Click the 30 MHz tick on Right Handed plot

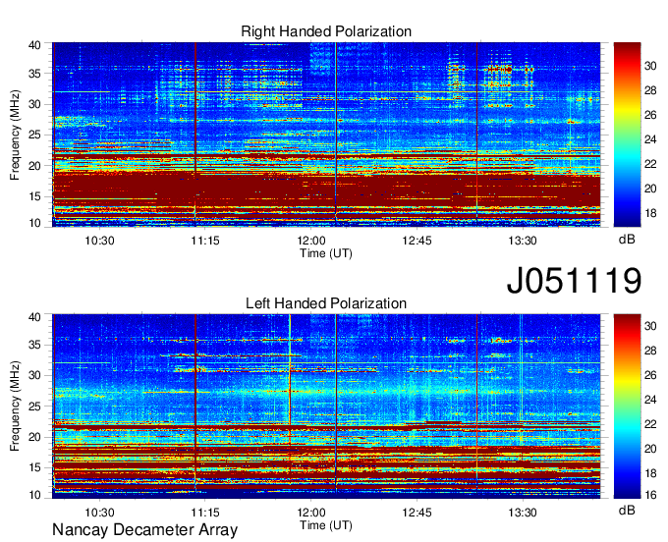(x=35, y=104)
